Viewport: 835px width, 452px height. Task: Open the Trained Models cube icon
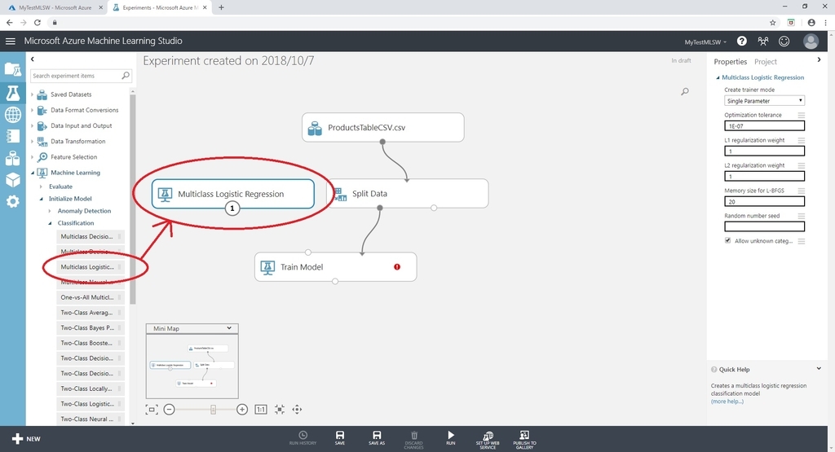coord(13,180)
